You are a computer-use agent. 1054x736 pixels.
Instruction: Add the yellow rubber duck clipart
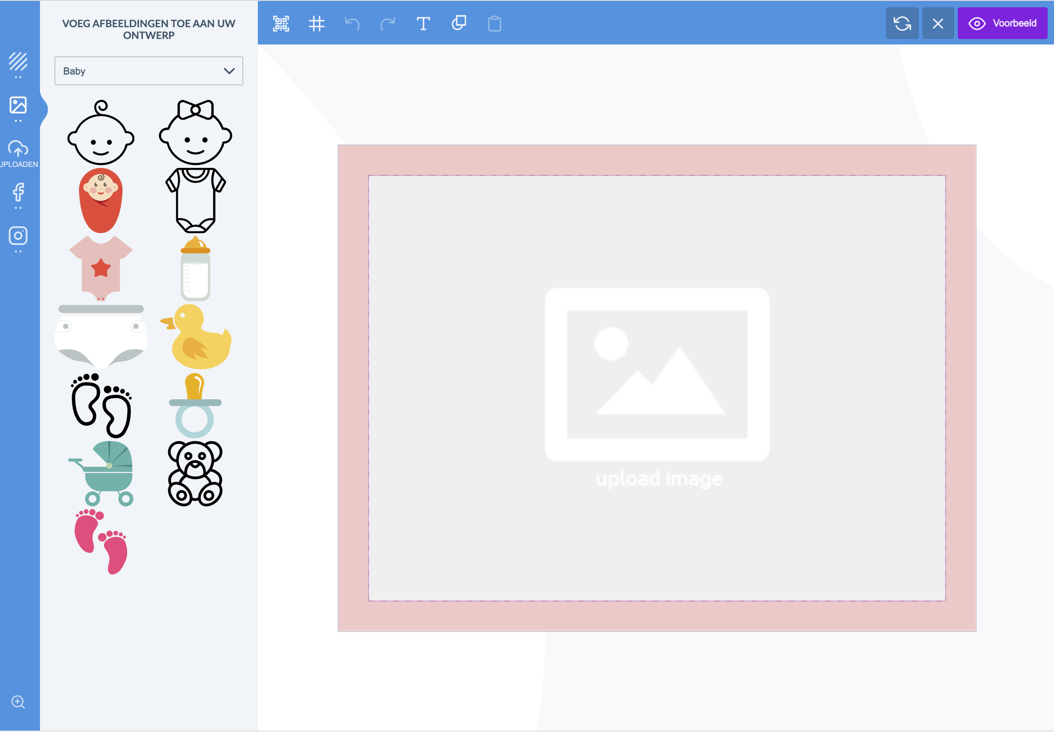tap(196, 336)
